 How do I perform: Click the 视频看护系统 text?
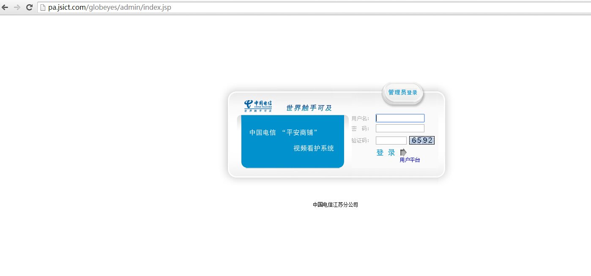click(314, 148)
